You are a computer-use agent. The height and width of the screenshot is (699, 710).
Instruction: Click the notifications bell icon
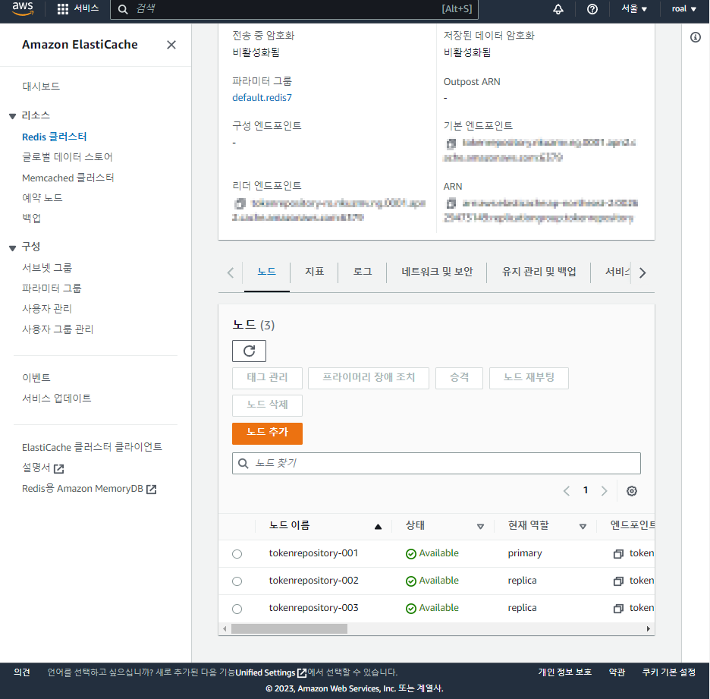[558, 9]
